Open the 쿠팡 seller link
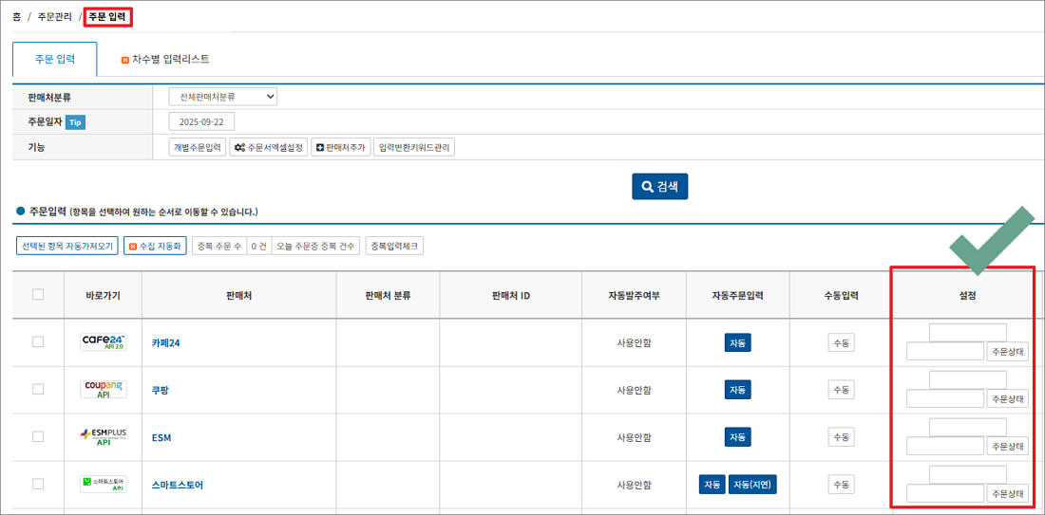Viewport: 1045px width, 515px height. (x=161, y=390)
